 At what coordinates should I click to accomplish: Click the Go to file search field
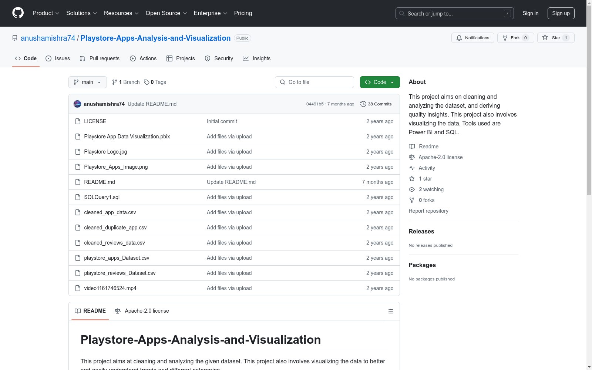[314, 82]
